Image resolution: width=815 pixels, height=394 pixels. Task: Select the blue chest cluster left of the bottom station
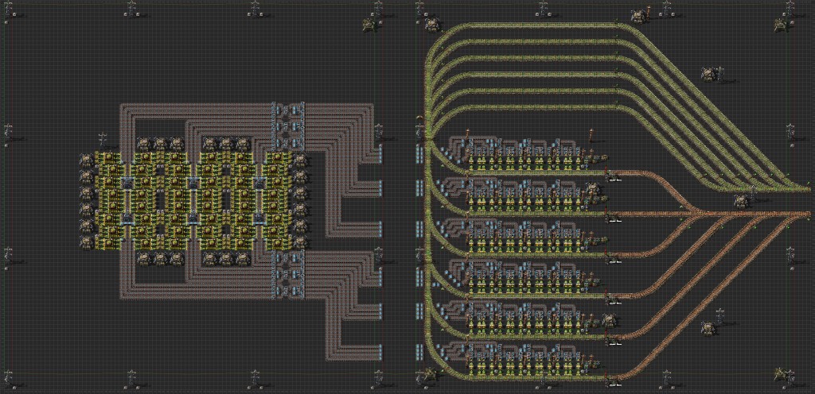click(x=419, y=352)
